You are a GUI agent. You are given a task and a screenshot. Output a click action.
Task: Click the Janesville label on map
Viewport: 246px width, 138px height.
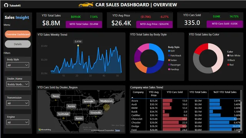88,101
